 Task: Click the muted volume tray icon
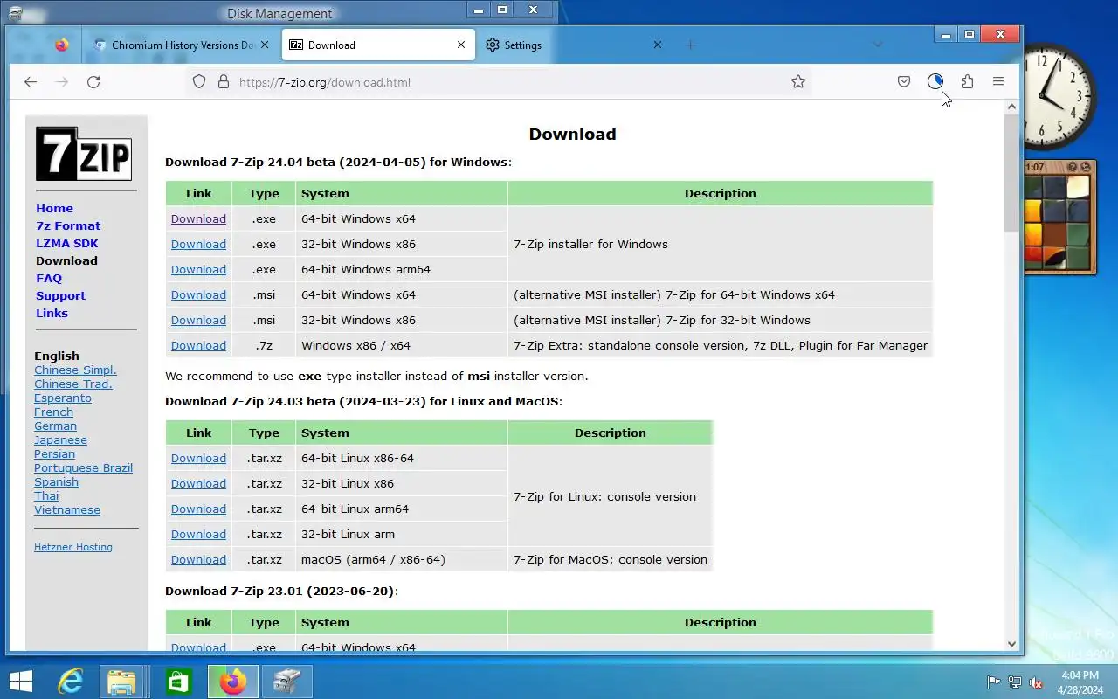coord(1036,682)
